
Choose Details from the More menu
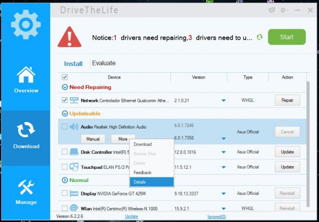pos(152,182)
